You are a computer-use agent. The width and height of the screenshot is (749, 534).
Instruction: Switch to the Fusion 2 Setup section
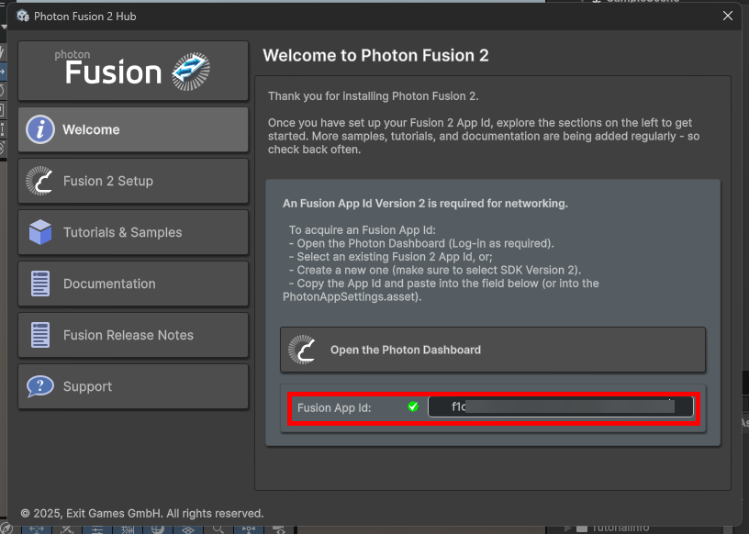click(x=133, y=181)
